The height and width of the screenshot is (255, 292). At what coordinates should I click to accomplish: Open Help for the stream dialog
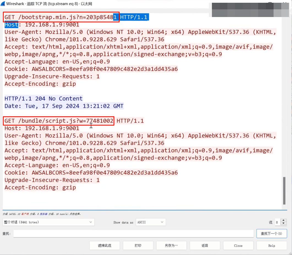tap(272, 245)
